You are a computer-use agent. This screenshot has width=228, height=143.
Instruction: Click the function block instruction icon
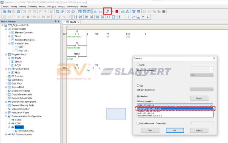click(x=113, y=17)
